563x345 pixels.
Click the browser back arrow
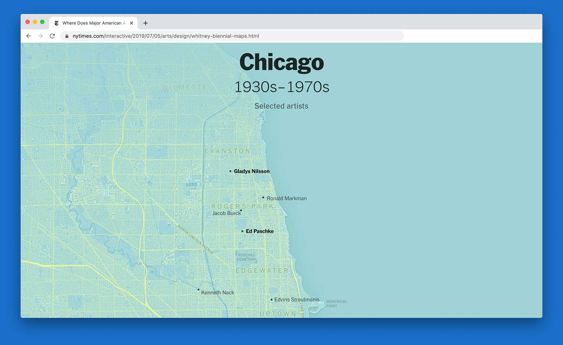pos(28,36)
